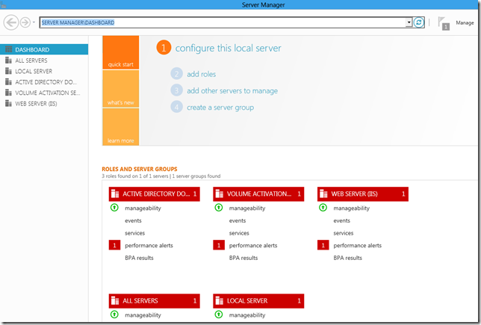Open the Local Server tile header

click(x=258, y=301)
